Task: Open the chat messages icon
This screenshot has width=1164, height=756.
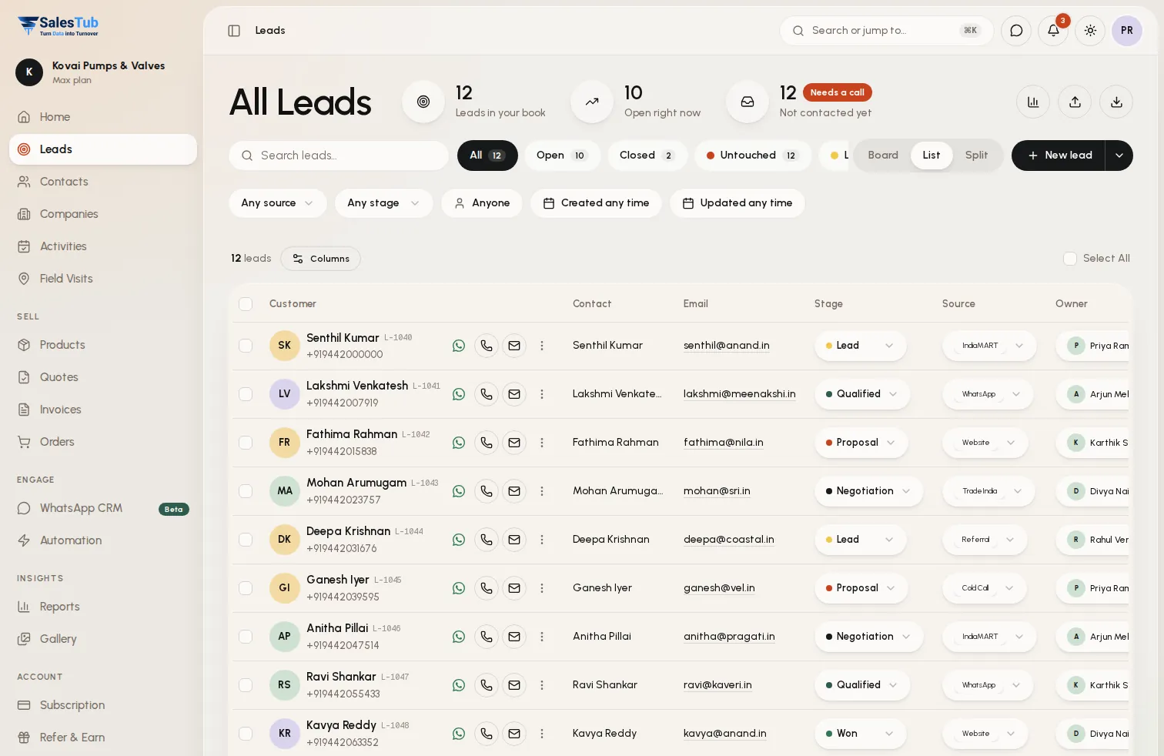Action: [1016, 31]
